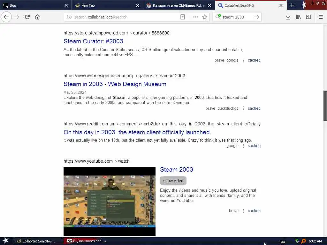The image size is (327, 245).
Task: Reload the current page
Action: coord(27,17)
